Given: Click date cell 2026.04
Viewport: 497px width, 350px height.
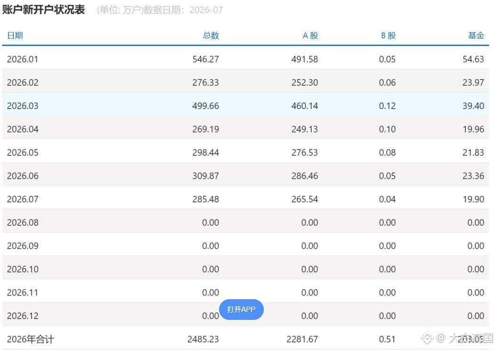Looking at the screenshot, I should (23, 129).
